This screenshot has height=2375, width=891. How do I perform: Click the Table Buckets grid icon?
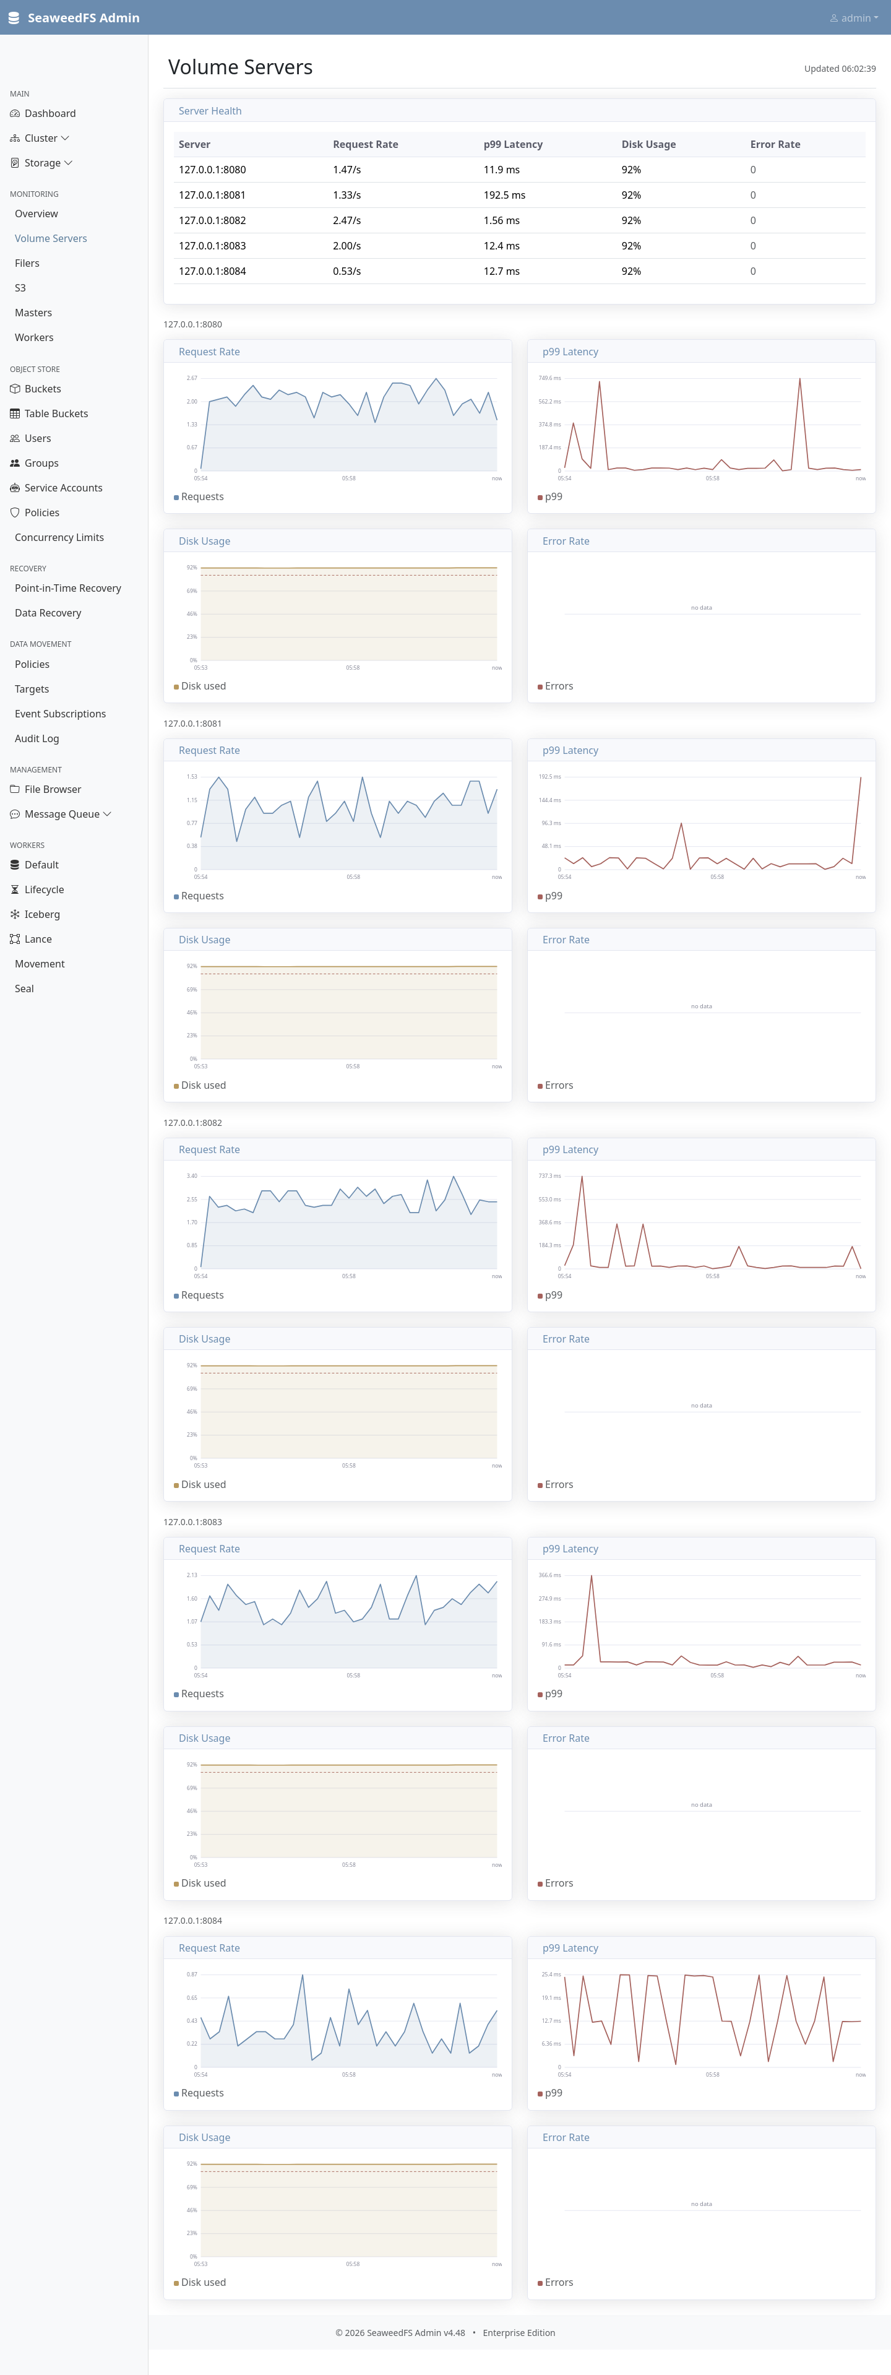(x=15, y=414)
